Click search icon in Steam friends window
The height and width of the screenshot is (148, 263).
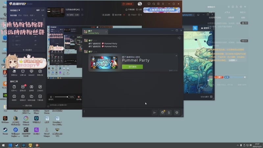click(195, 28)
